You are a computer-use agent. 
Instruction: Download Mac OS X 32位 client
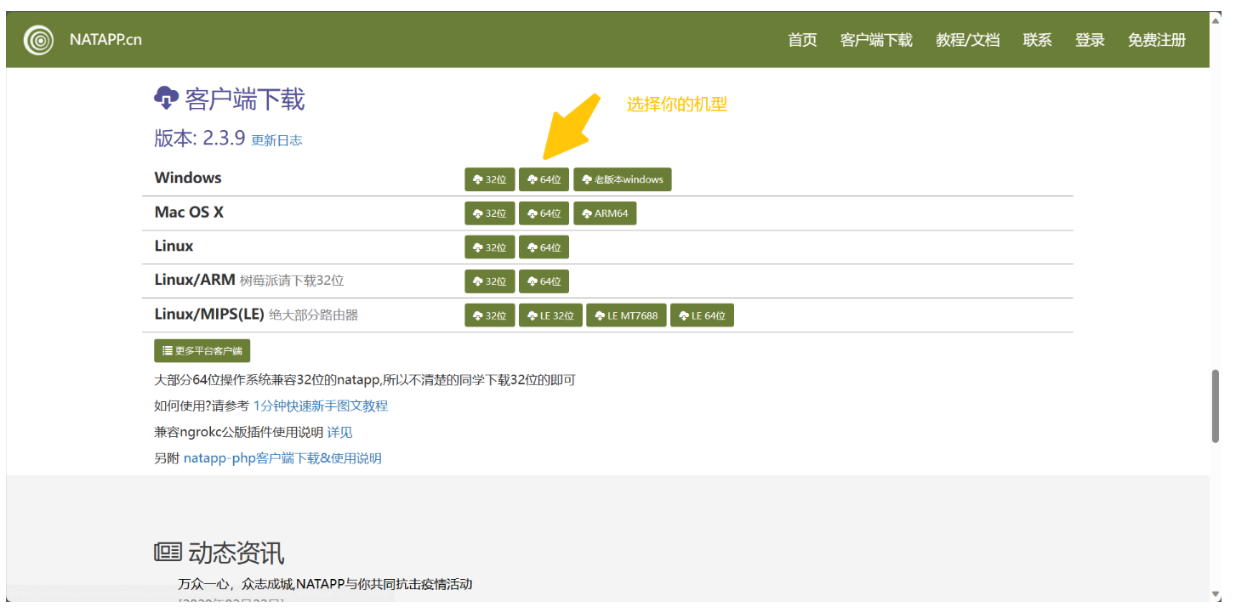click(490, 213)
